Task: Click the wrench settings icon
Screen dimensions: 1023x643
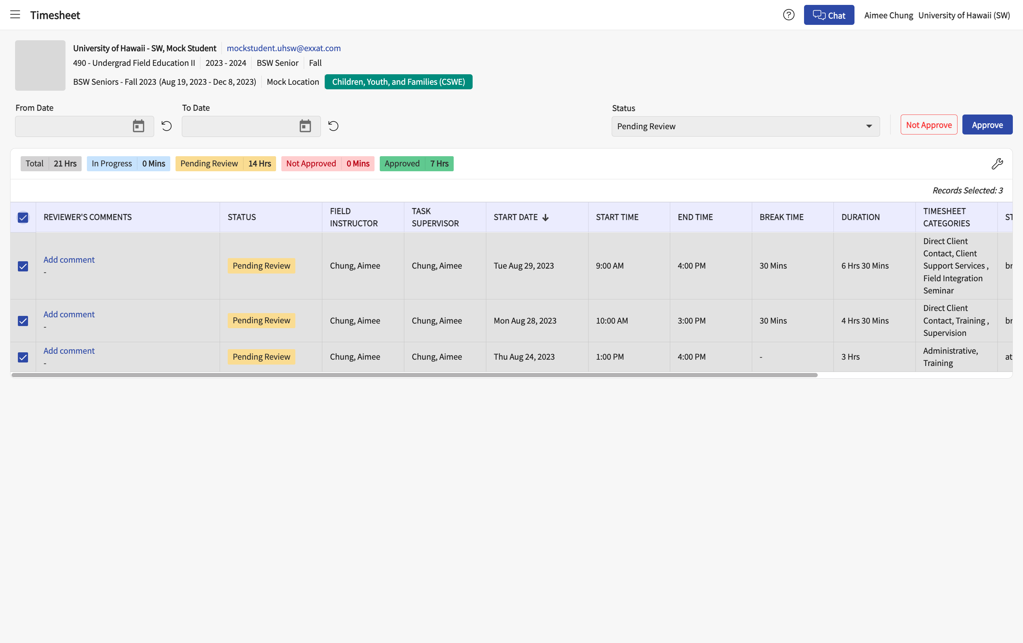Action: pos(997,164)
